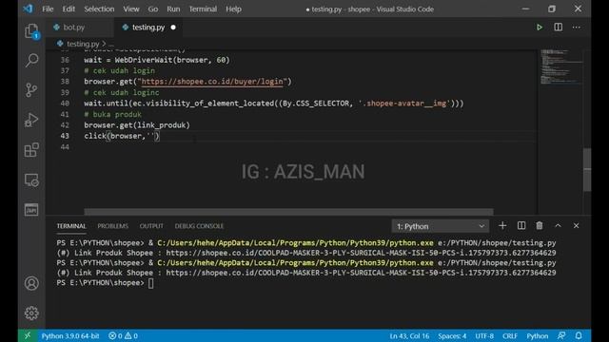
Task: Switch to OUTPUT panel tab
Action: [151, 226]
